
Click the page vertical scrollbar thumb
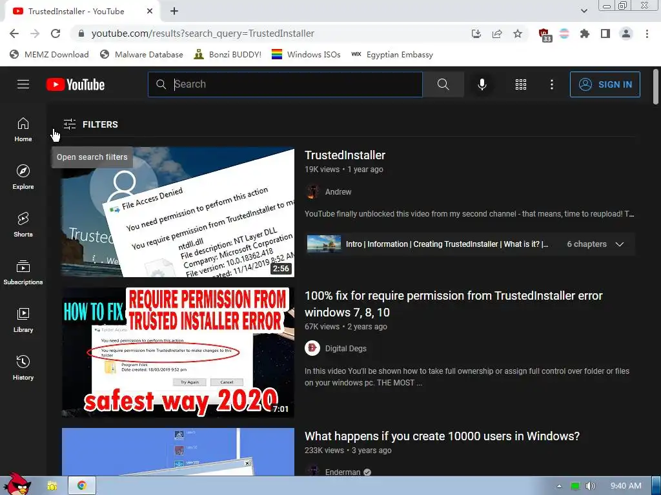coord(656,86)
